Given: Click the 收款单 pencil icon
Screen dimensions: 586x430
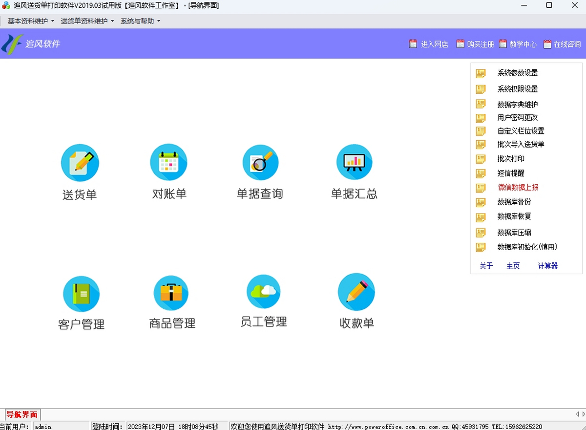Looking at the screenshot, I should [356, 292].
